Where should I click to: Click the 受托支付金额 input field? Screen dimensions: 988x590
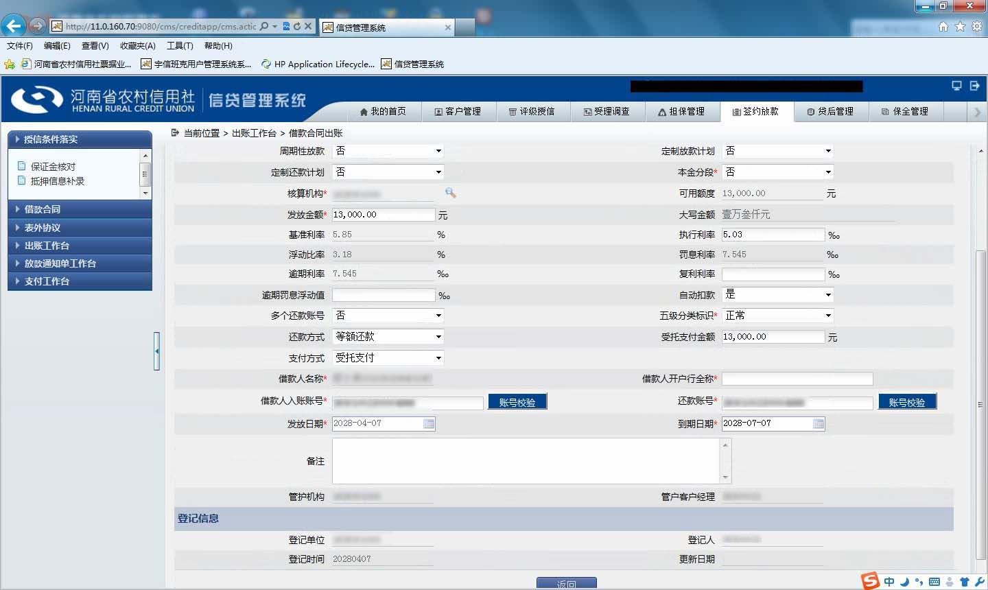(x=773, y=337)
